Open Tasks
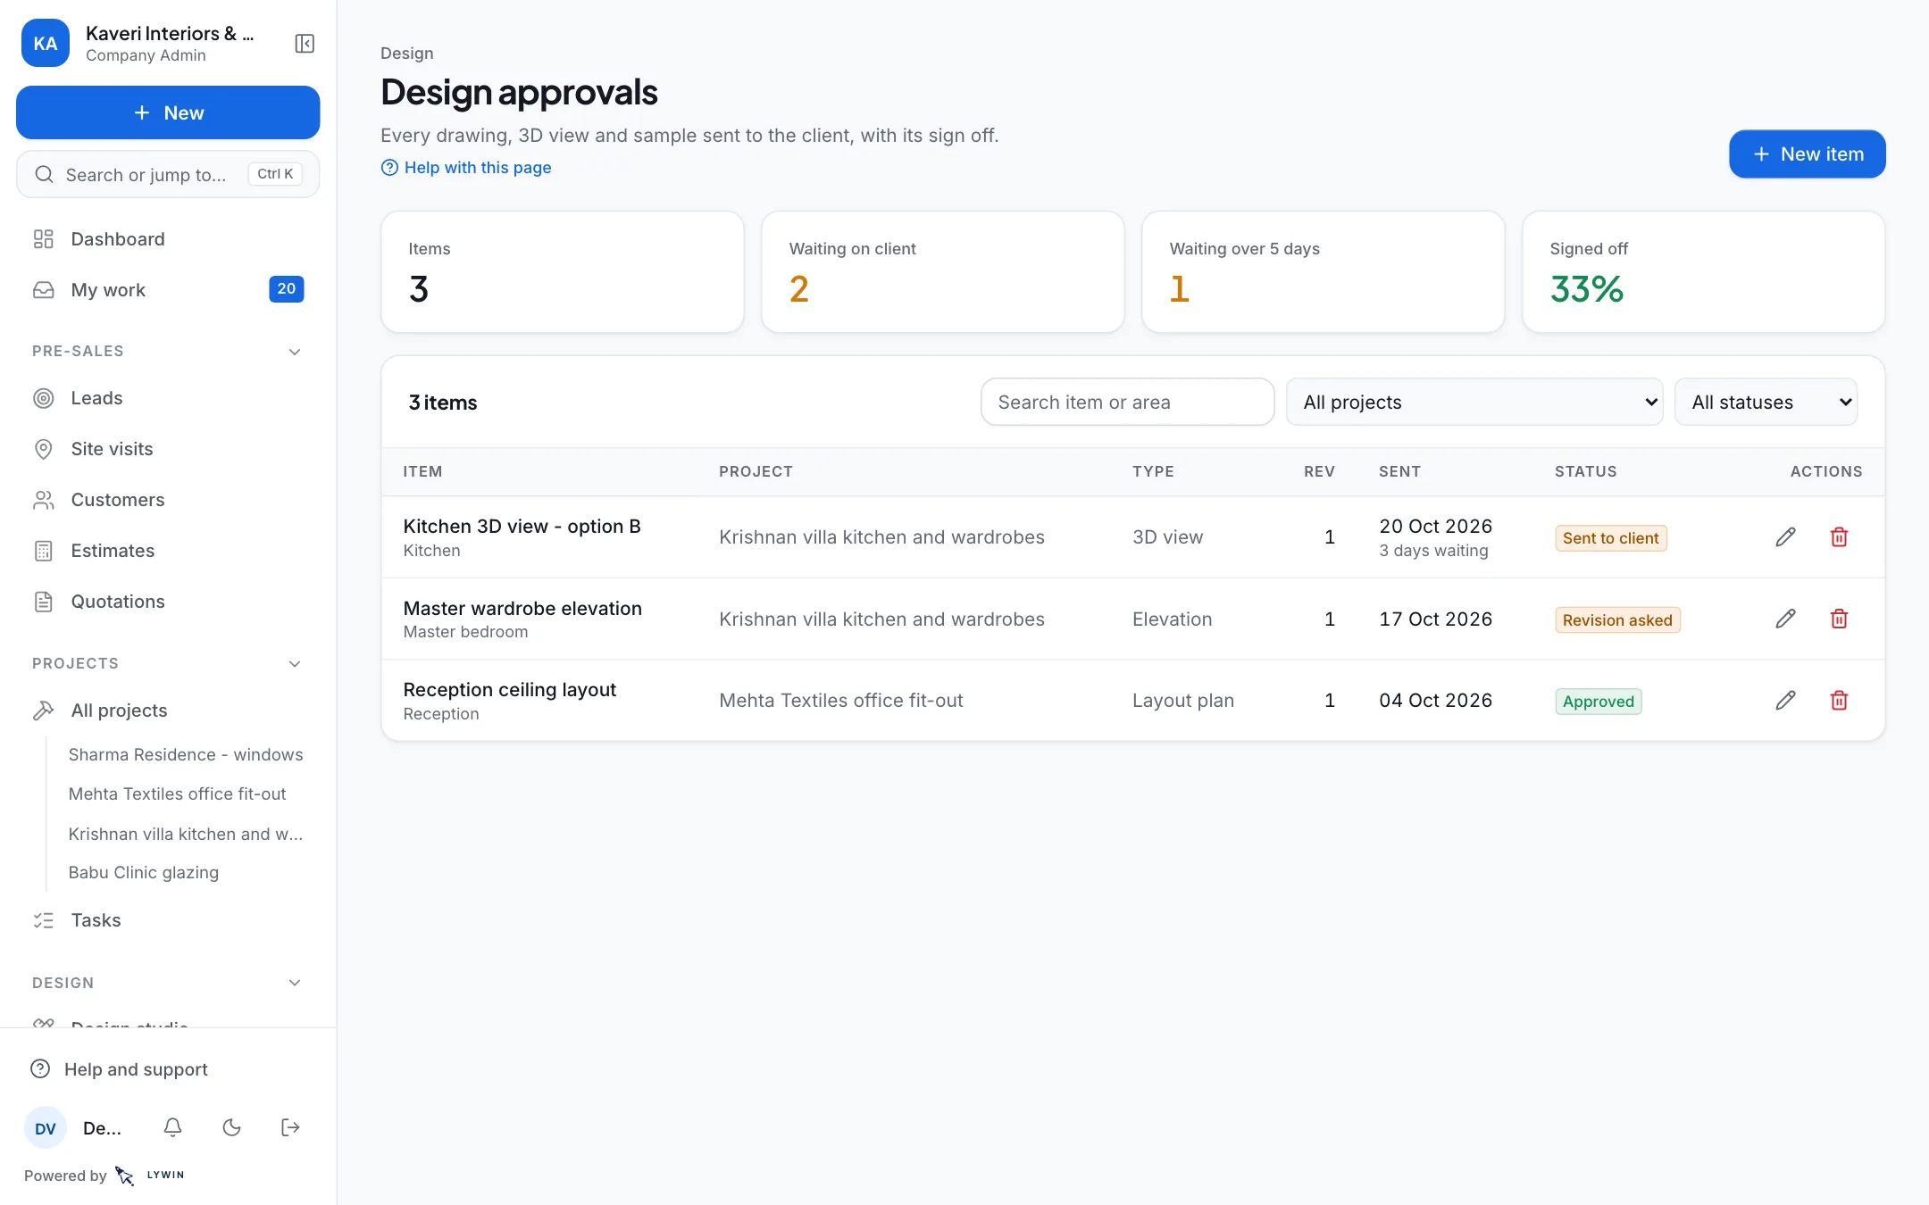 pyautogui.click(x=168, y=920)
